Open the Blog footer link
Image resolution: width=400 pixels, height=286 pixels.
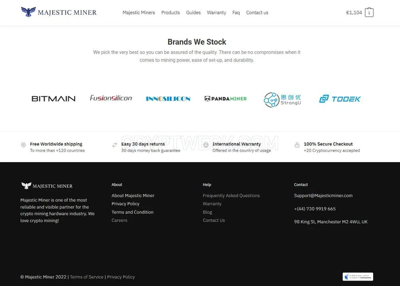tap(207, 212)
